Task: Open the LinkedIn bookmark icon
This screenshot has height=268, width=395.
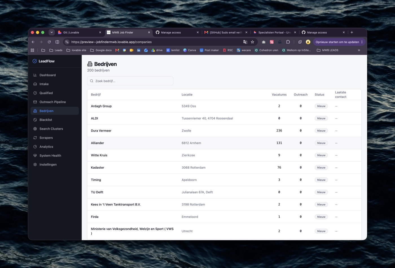Action: point(139,50)
